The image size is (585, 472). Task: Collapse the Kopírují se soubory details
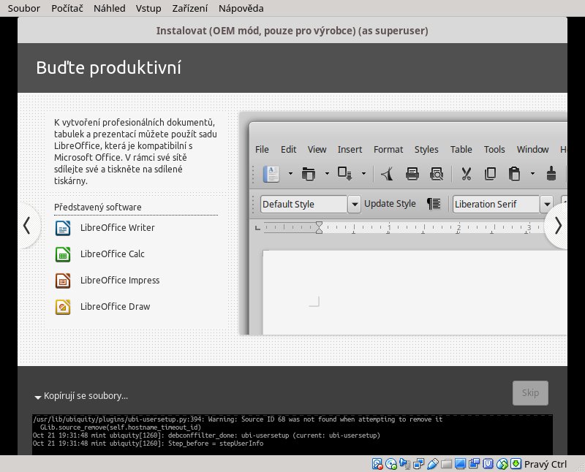click(38, 397)
